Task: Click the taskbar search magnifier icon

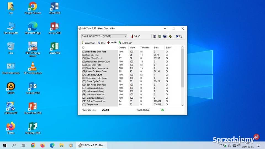Action: [14, 145]
